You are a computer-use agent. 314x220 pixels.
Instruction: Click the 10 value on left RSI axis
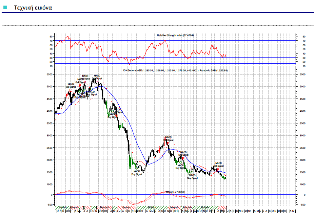coord(51,66)
